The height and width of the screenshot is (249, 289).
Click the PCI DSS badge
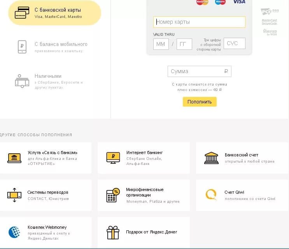(270, 11)
